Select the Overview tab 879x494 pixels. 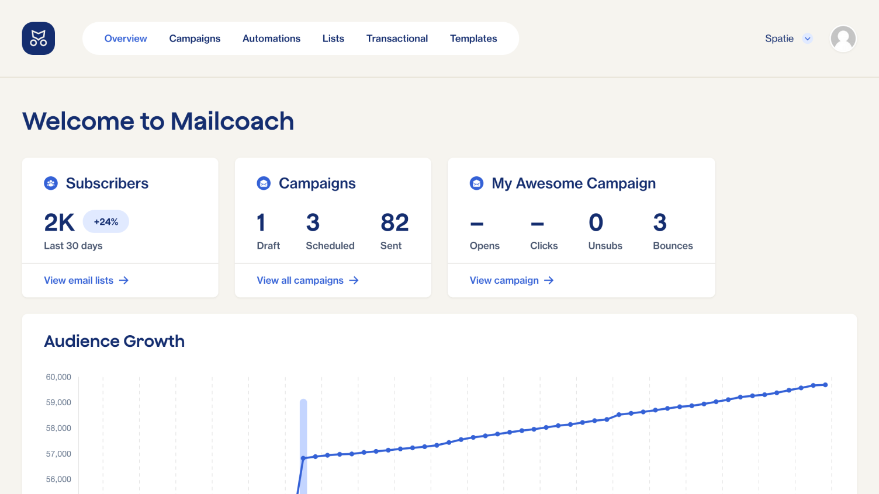126,39
